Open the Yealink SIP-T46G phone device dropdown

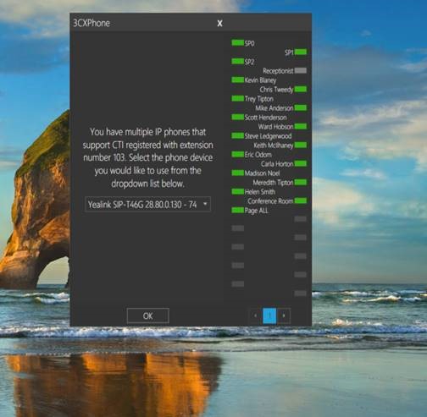coord(147,204)
